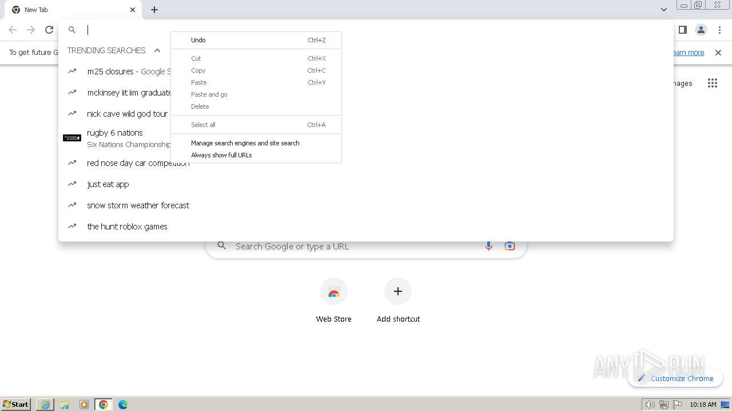This screenshot has height=412, width=732.
Task: Select the hunt roblox games suggestion
Action: (x=366, y=227)
